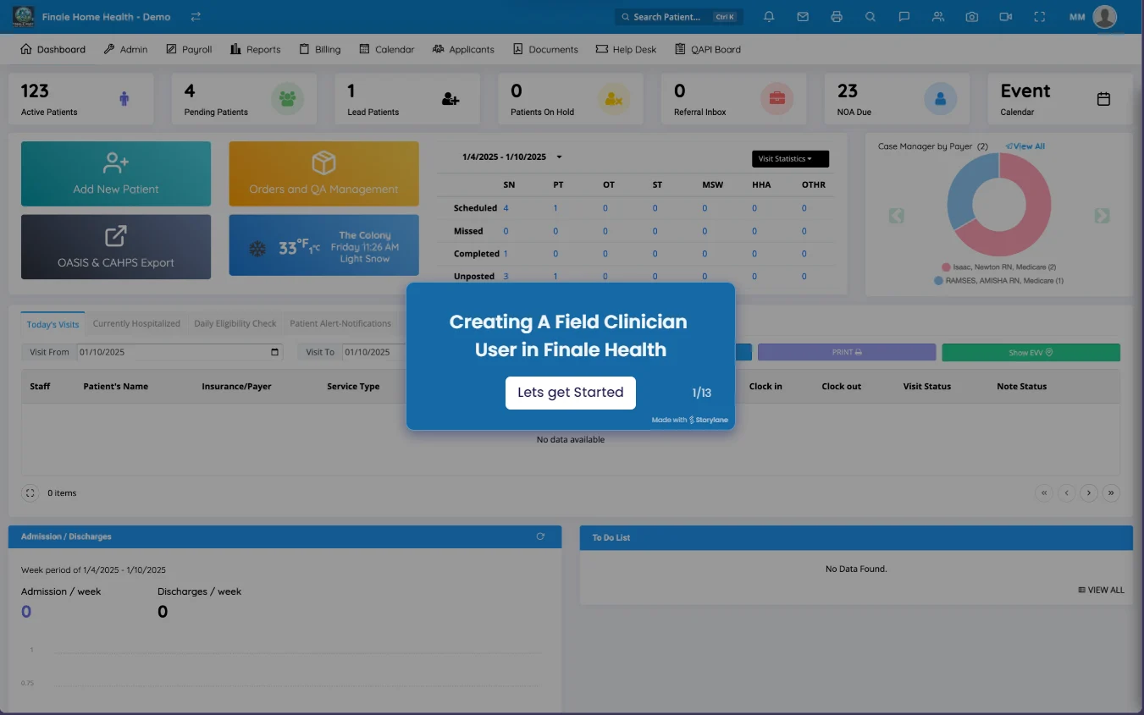
Task: Click the weather widget for The Colony
Action: (323, 245)
